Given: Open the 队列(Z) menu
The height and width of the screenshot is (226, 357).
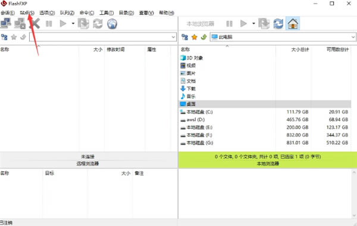Looking at the screenshot, I should (x=67, y=12).
